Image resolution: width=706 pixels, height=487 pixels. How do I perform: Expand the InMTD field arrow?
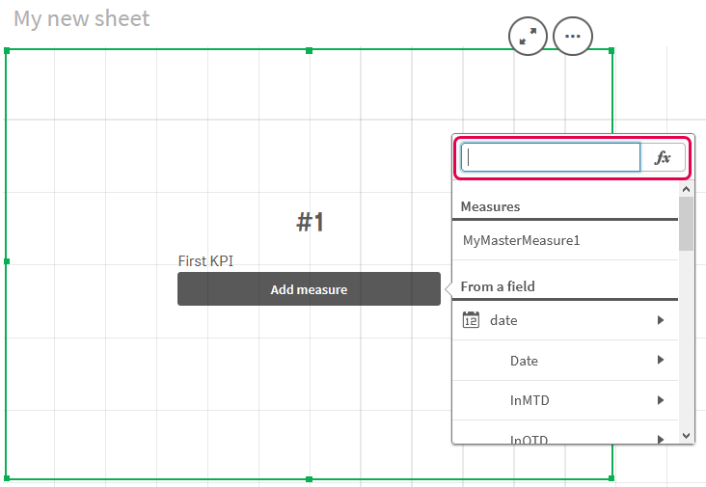click(661, 400)
